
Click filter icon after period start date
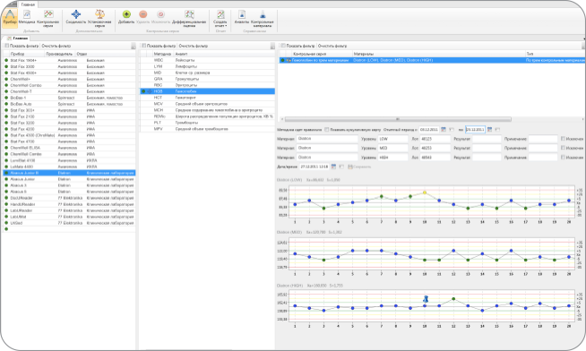pos(452,130)
